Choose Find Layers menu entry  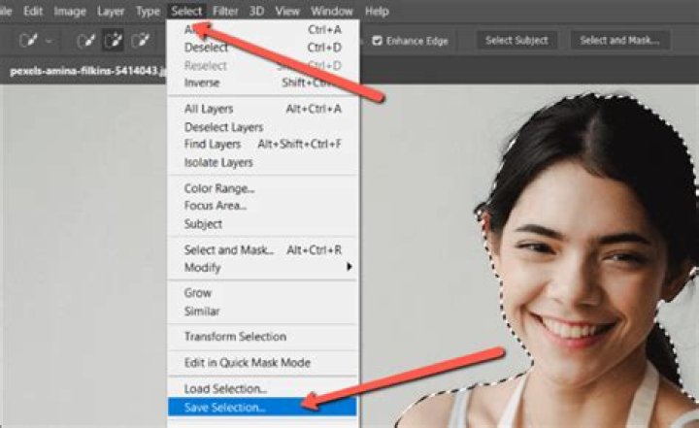(262, 144)
